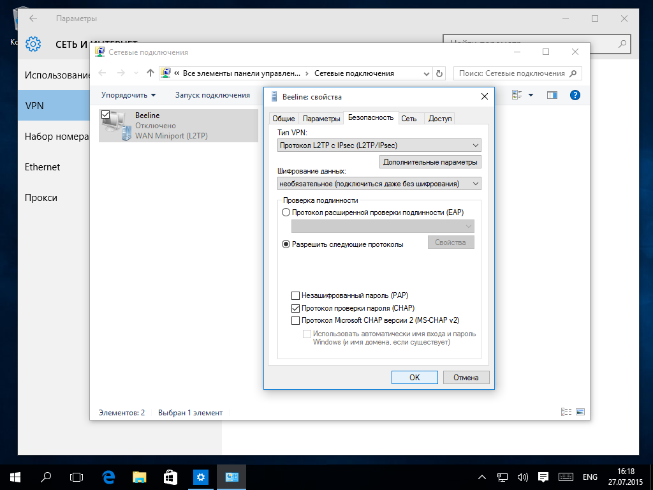Switch to the Параметры tab
This screenshot has height=490, width=653.
click(x=321, y=119)
